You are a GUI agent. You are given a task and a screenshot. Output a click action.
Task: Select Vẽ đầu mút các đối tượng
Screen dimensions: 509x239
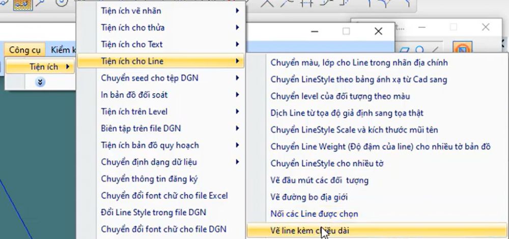click(x=378, y=181)
